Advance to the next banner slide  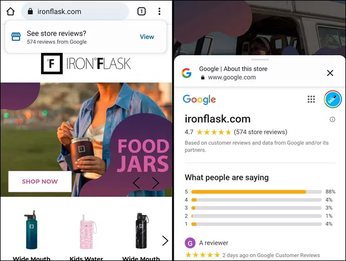pyautogui.click(x=156, y=183)
